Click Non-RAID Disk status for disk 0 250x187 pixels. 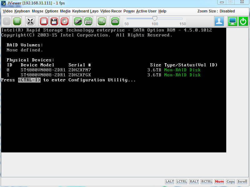[x=182, y=70]
